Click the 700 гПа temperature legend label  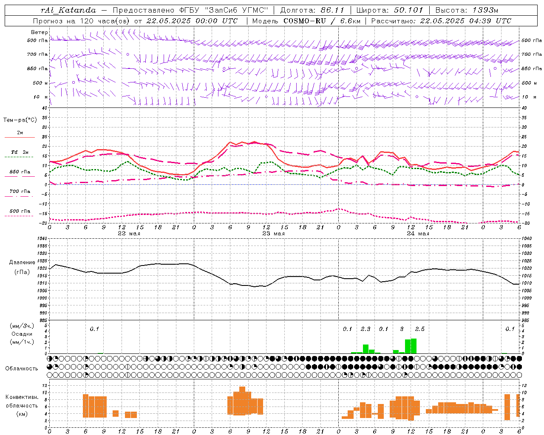[20, 192]
